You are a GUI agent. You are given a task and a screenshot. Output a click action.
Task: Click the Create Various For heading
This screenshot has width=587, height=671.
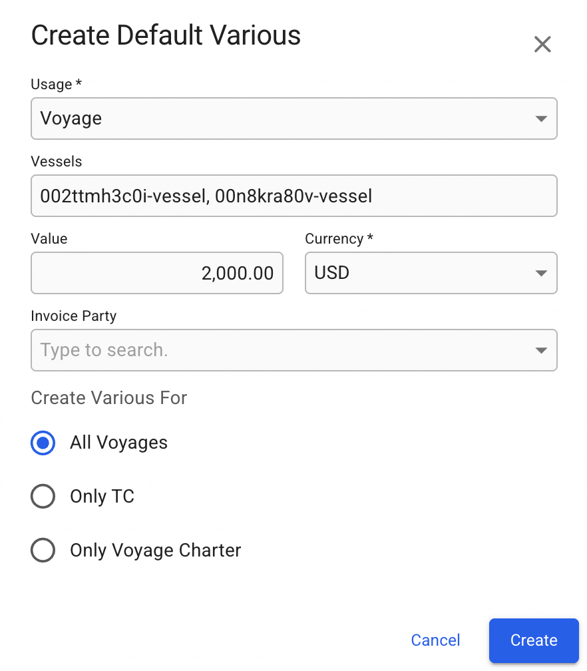click(109, 398)
